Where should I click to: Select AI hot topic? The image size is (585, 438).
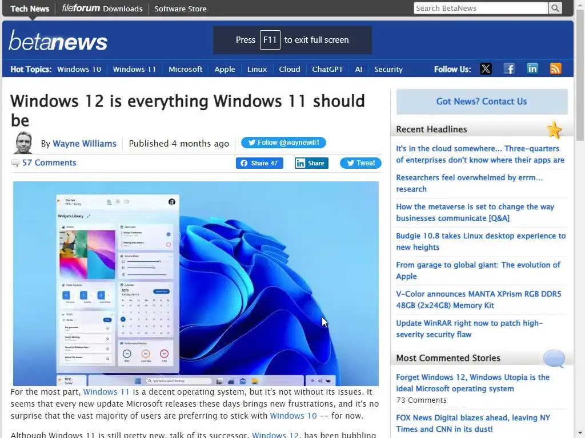pos(359,69)
